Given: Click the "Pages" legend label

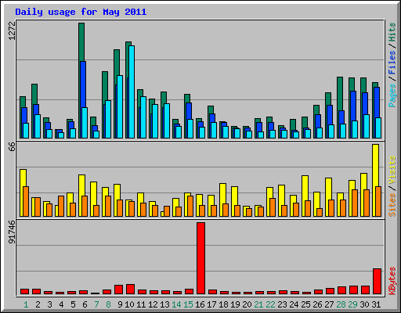Looking at the screenshot, I should click(x=392, y=95).
